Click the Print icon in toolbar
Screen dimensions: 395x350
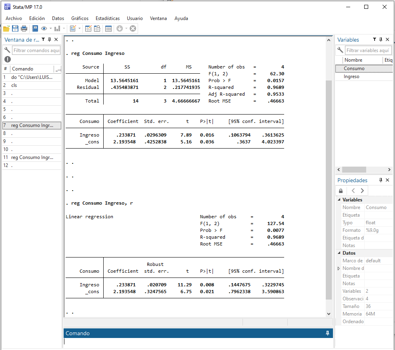point(24,28)
